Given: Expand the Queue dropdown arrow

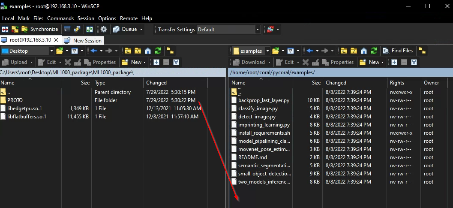Looking at the screenshot, I should pyautogui.click(x=141, y=29).
